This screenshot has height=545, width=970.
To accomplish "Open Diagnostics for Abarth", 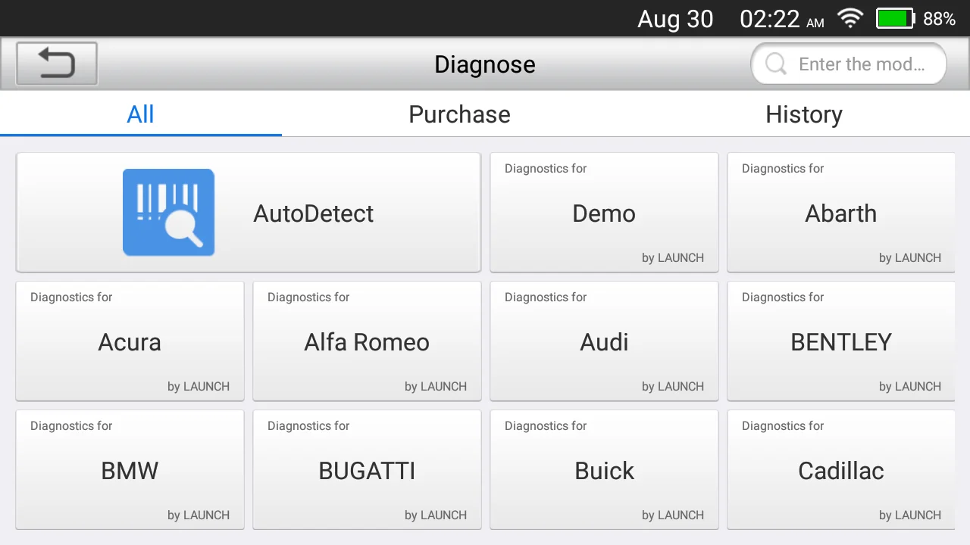I will 841,213.
